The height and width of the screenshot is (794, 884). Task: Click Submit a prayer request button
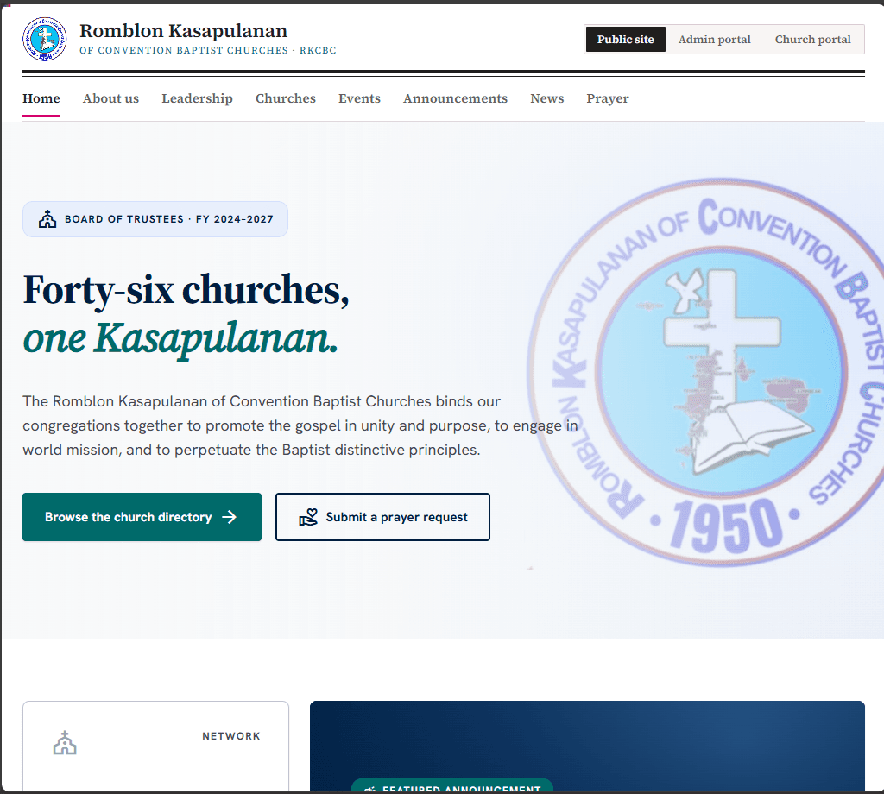point(382,517)
